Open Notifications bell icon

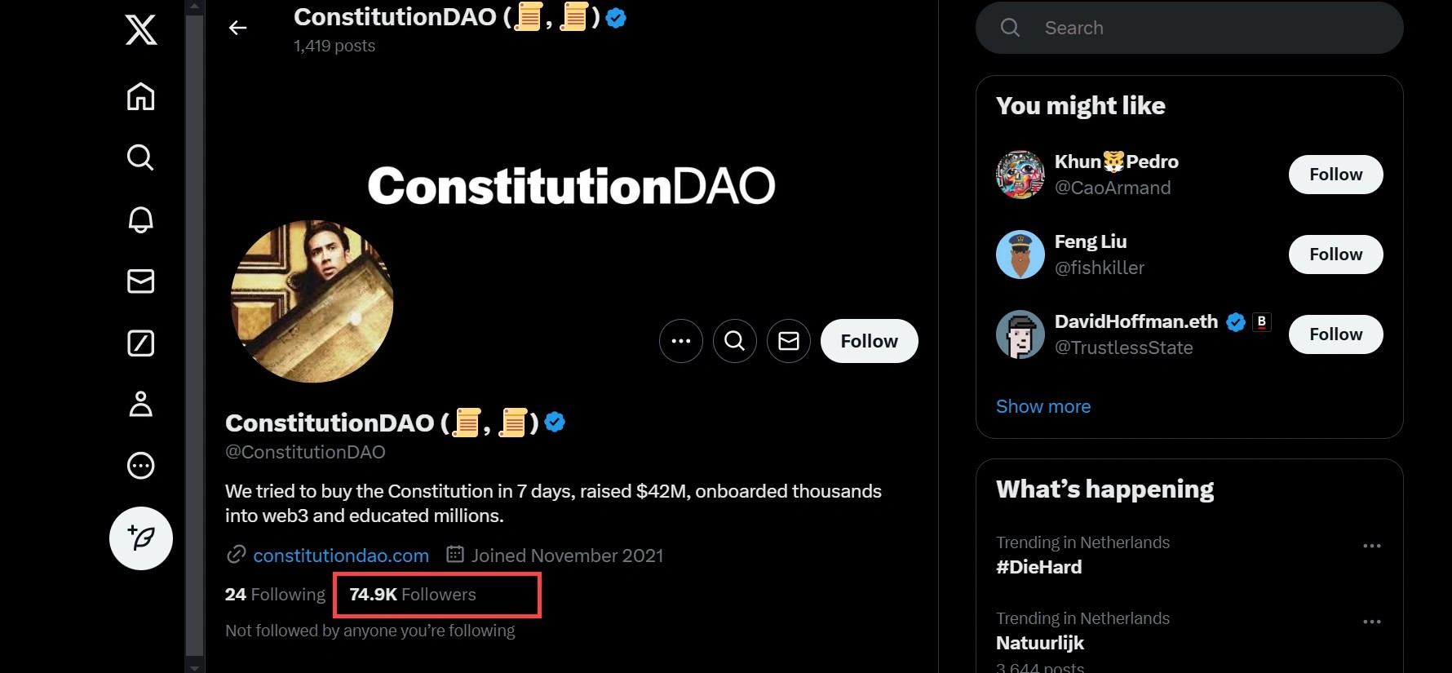141,219
